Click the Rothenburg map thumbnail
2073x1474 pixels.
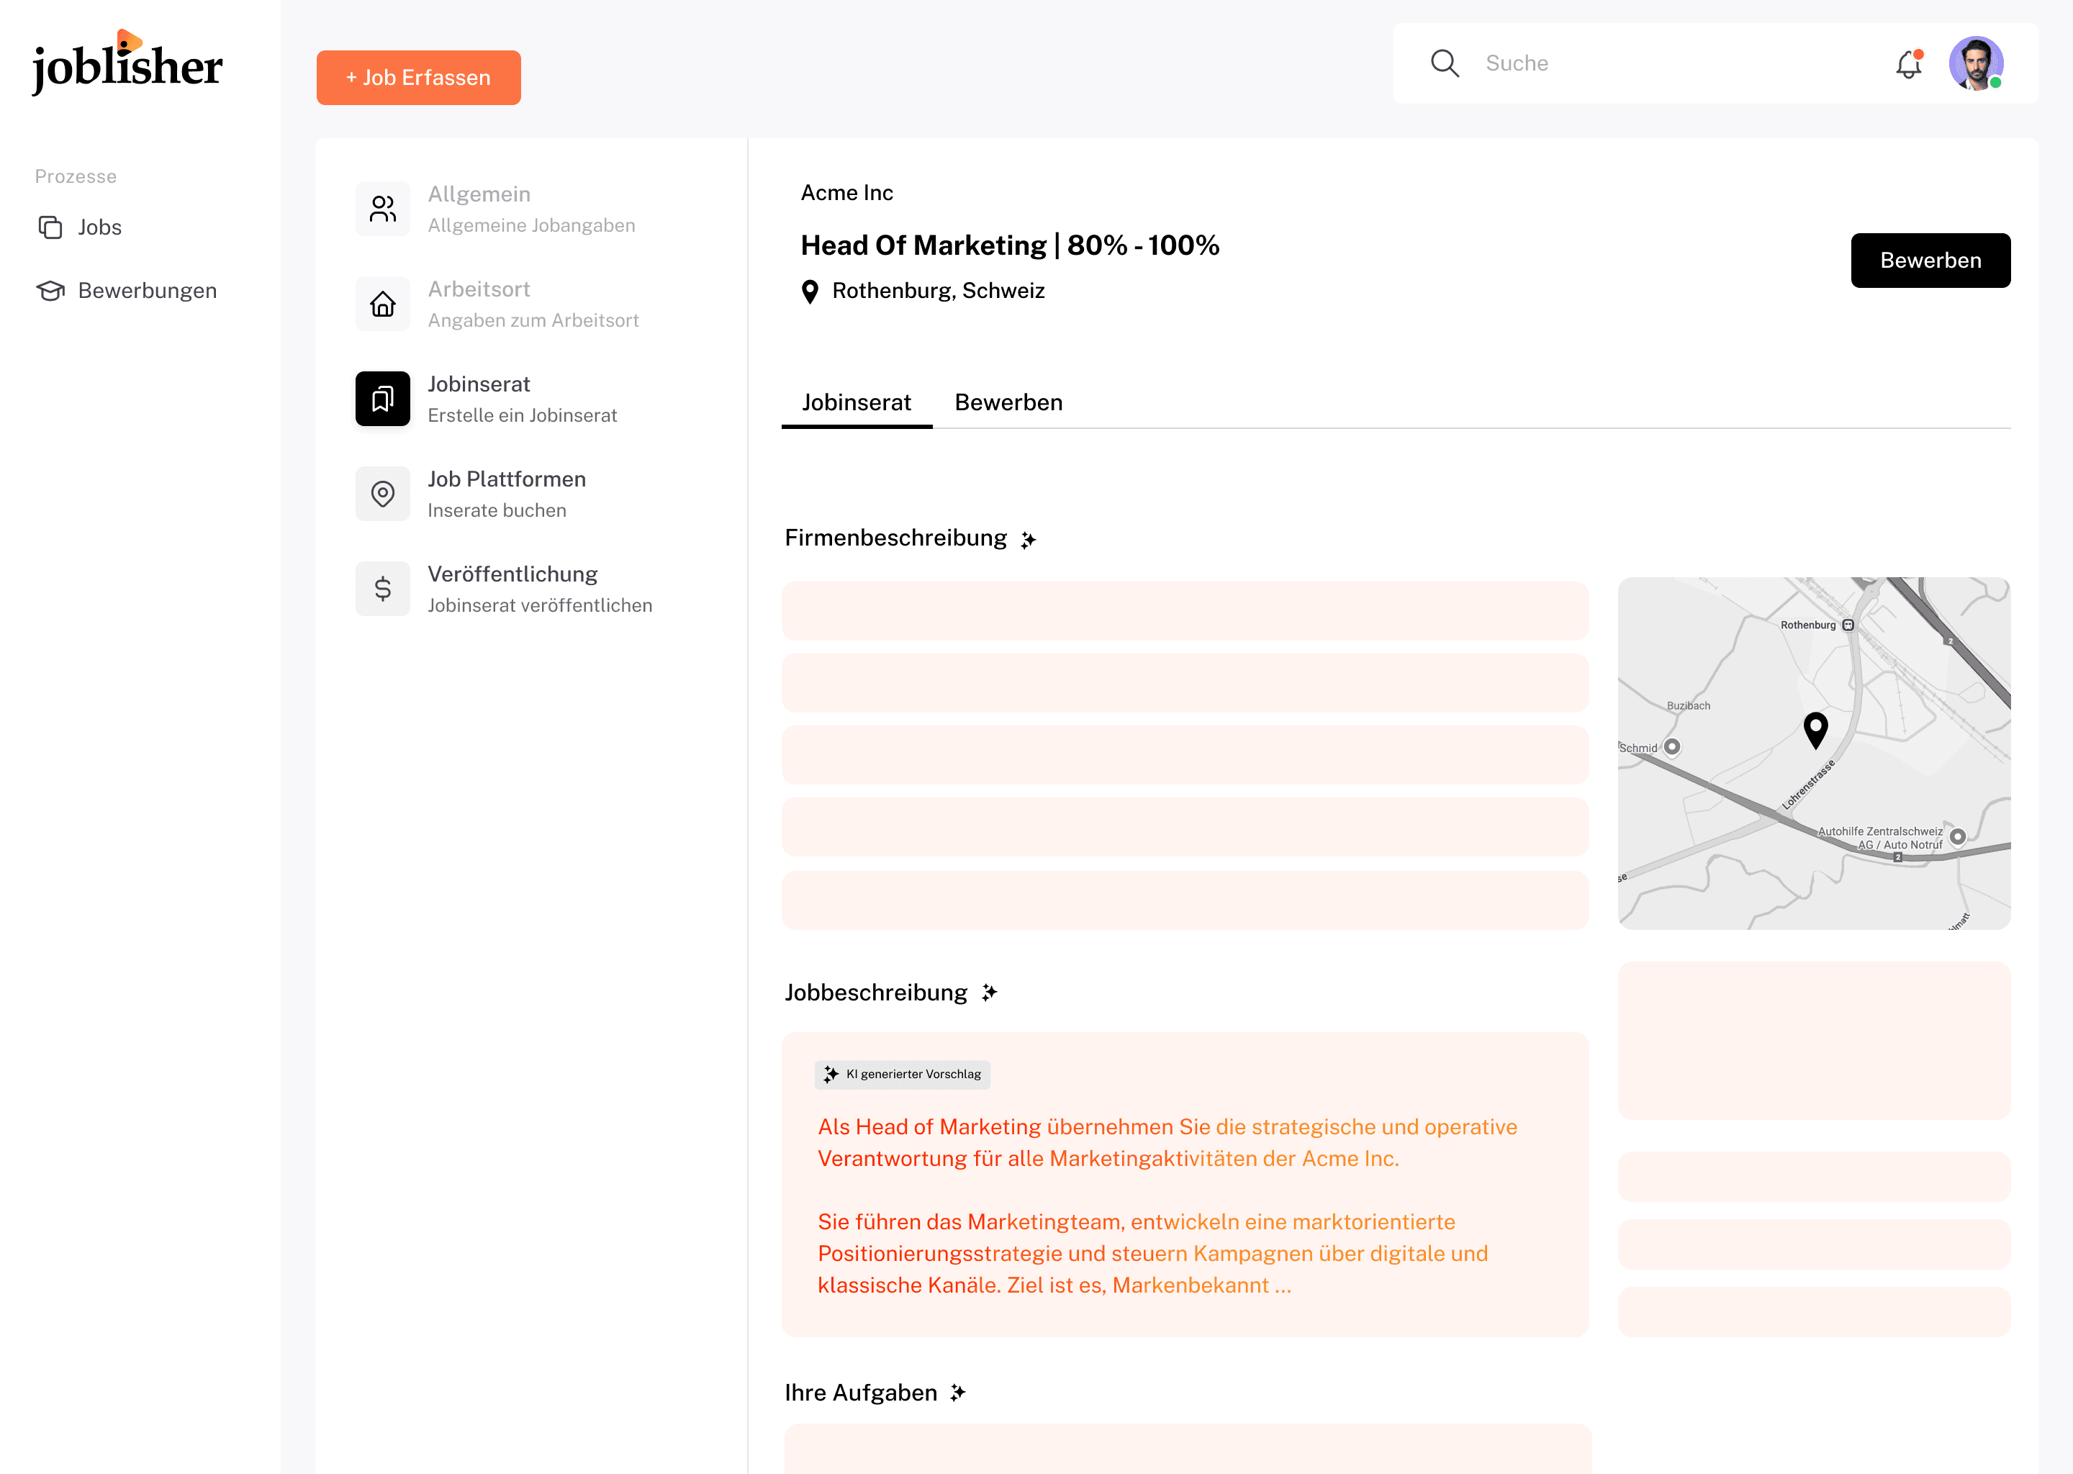(1813, 754)
